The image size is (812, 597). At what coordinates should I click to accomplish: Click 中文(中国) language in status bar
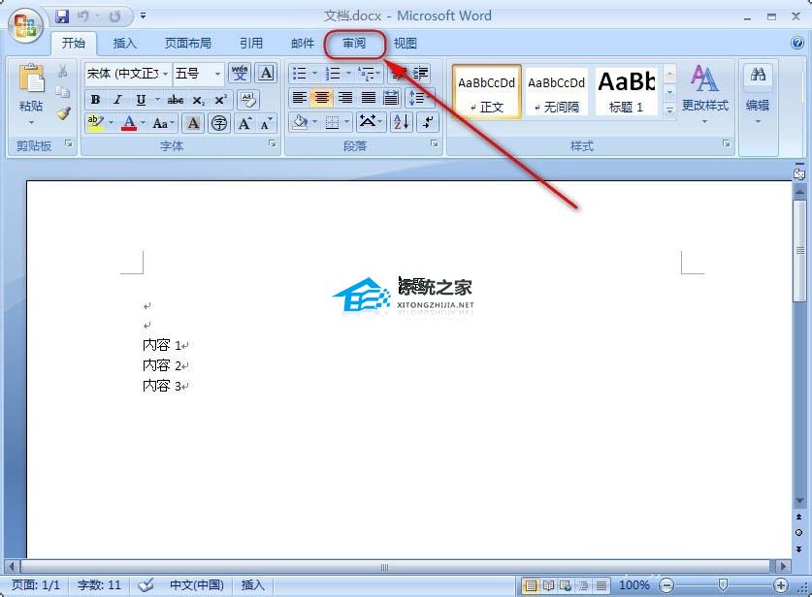tap(196, 585)
